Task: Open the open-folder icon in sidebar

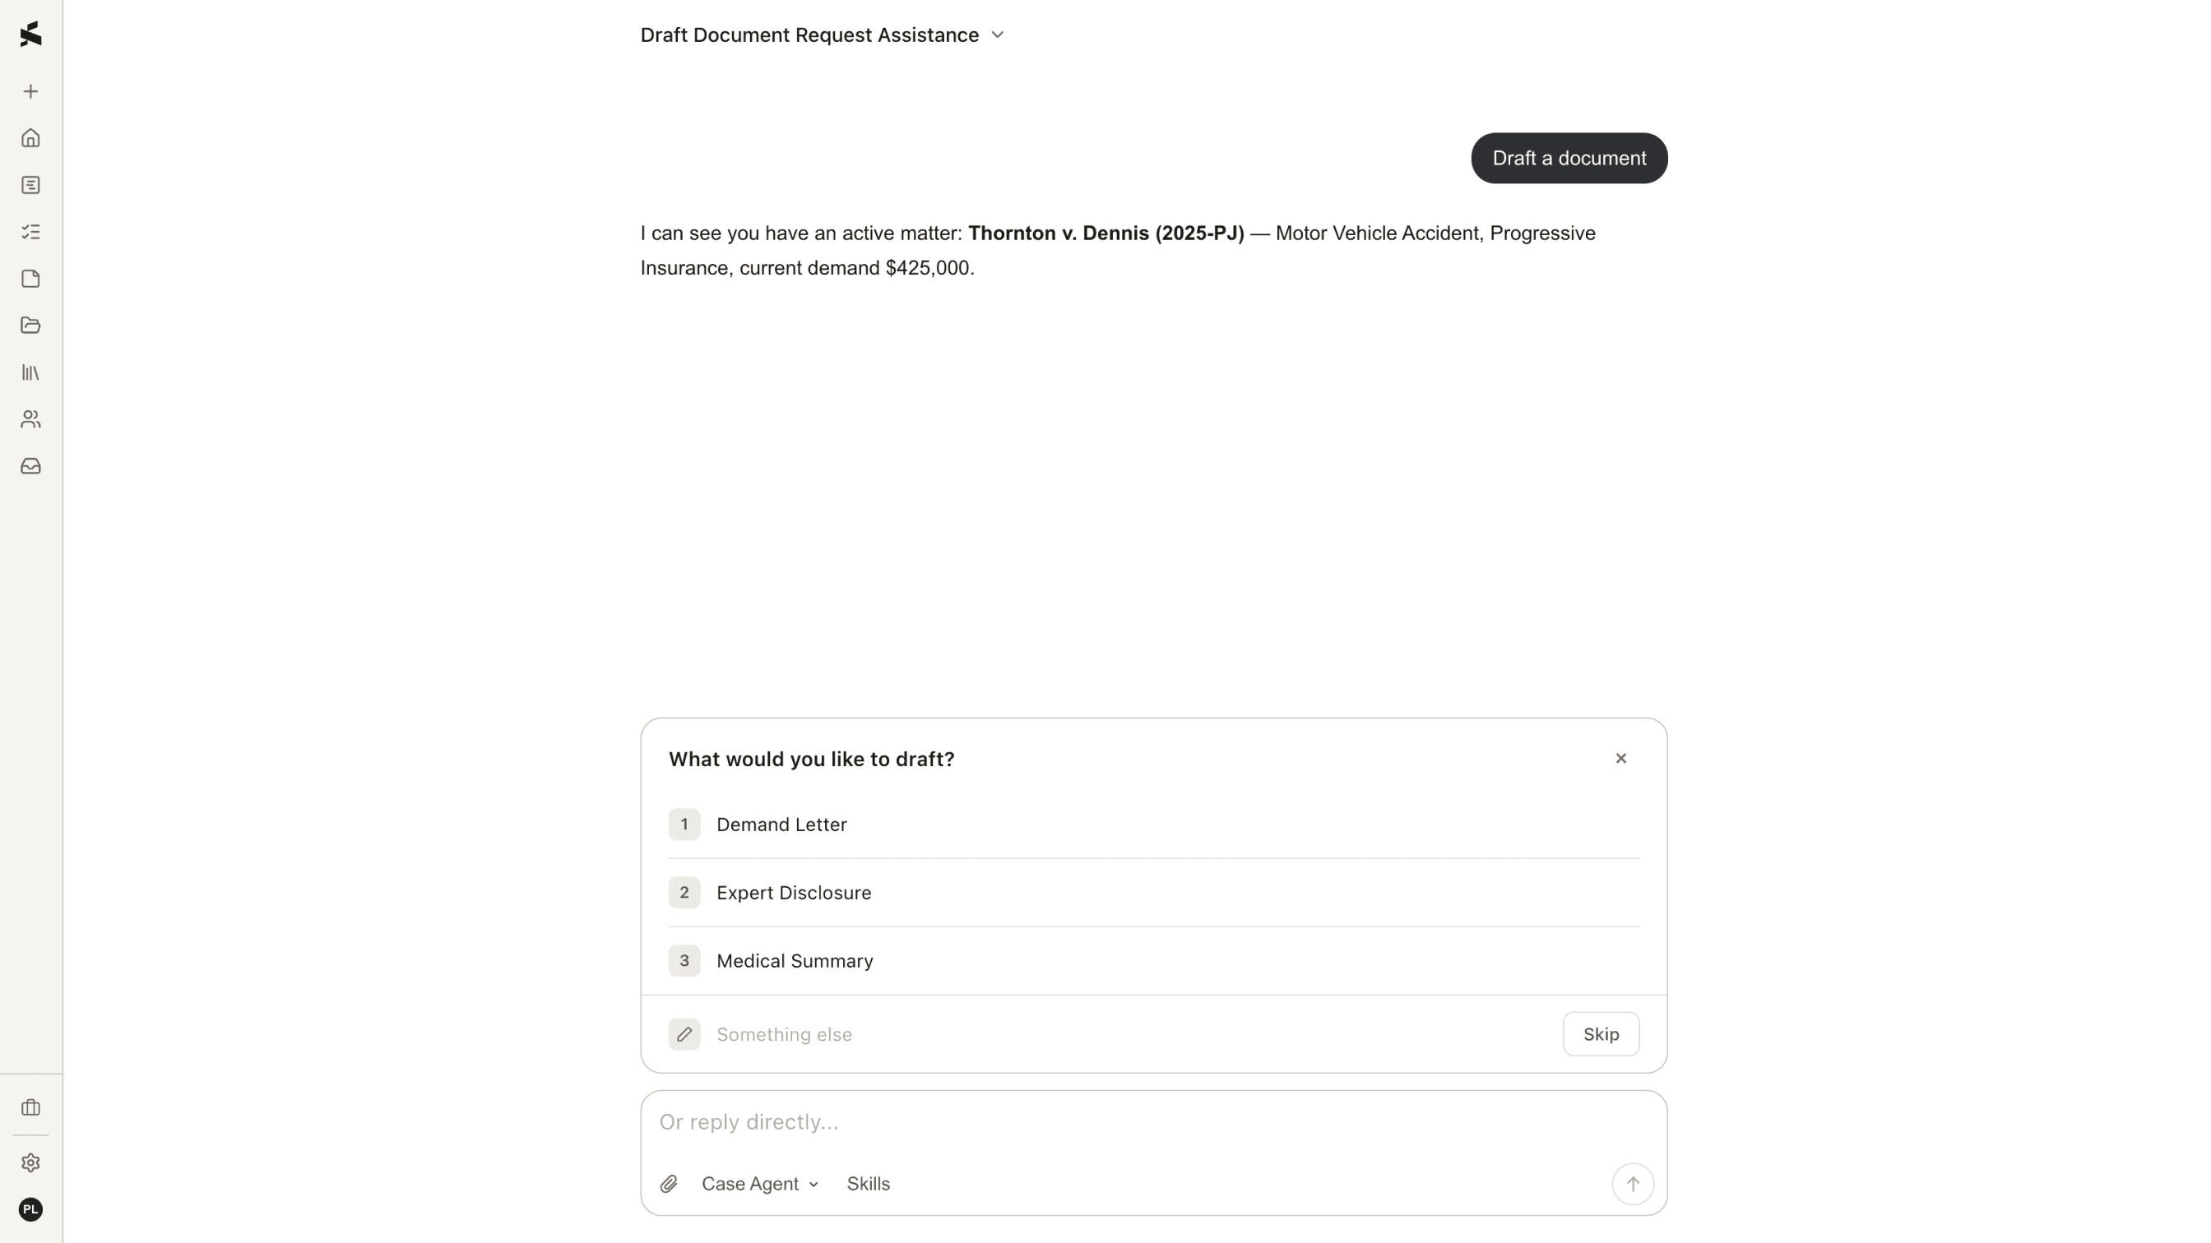Action: [31, 325]
